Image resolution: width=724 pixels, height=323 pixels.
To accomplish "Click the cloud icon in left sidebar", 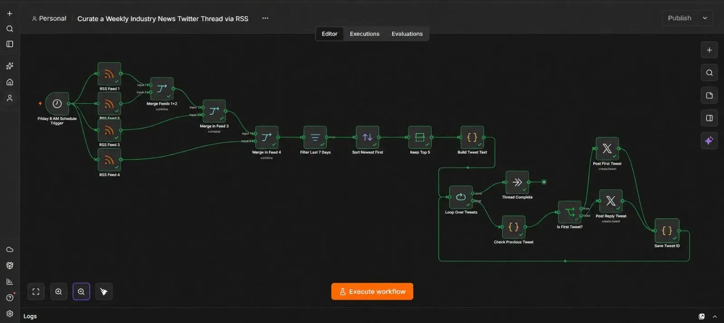I will (x=10, y=250).
